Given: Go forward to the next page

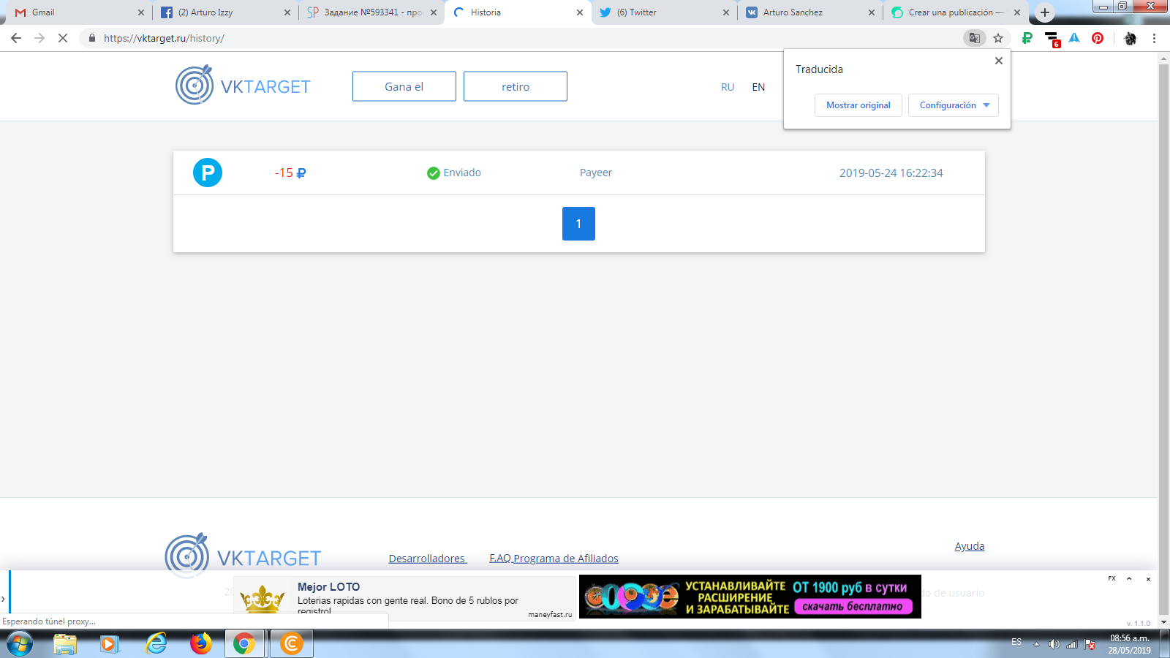Looking at the screenshot, I should coord(39,38).
